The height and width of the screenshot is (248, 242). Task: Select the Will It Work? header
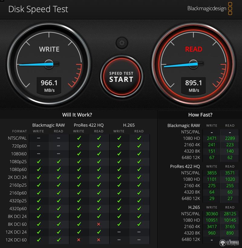[x=77, y=115]
